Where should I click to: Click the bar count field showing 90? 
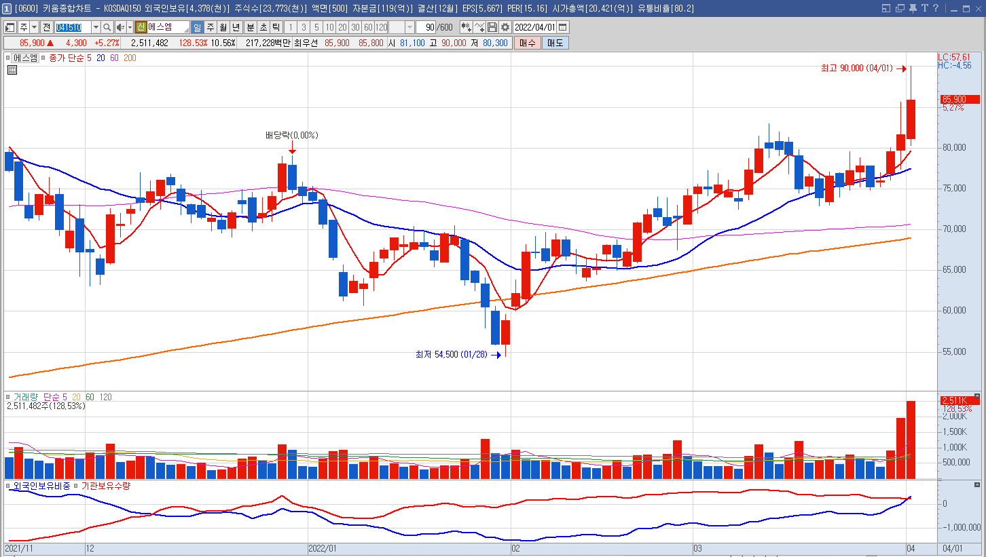click(425, 27)
